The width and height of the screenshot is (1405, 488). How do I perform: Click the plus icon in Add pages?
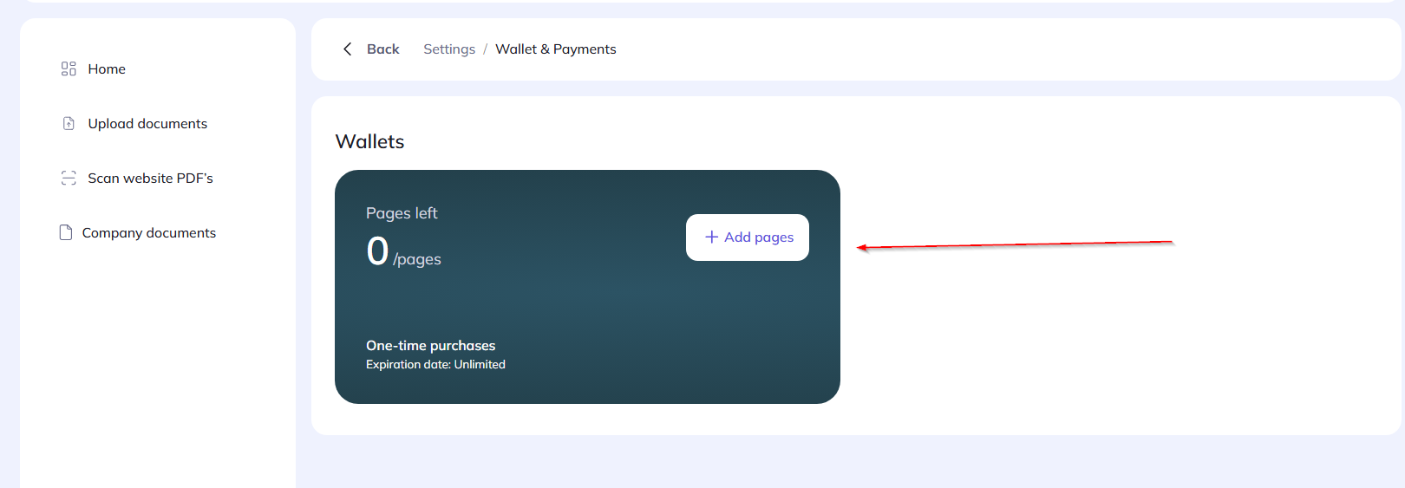coord(711,237)
